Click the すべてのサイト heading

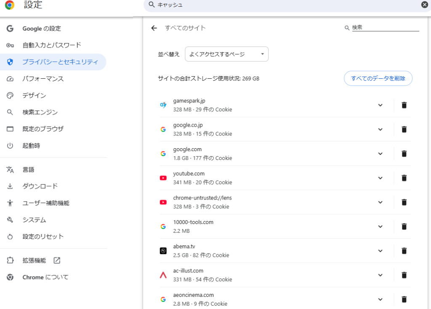point(185,28)
